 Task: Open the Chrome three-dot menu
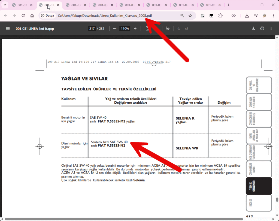(x=273, y=16)
